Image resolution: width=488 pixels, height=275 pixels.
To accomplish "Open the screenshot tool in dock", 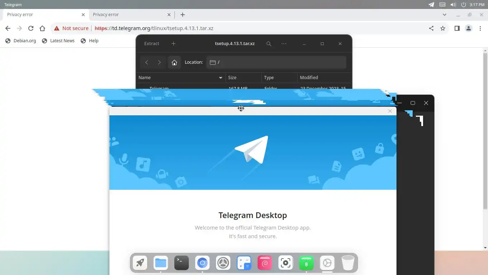I will pyautogui.click(x=286, y=263).
